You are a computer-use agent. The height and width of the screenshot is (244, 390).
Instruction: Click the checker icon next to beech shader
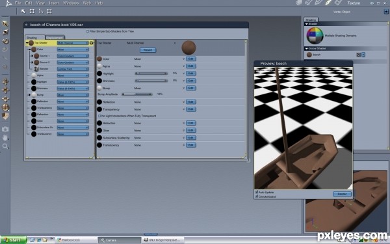358,55
